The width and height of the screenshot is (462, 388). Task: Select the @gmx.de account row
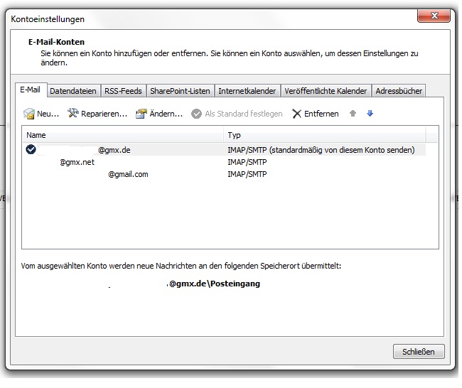point(224,150)
